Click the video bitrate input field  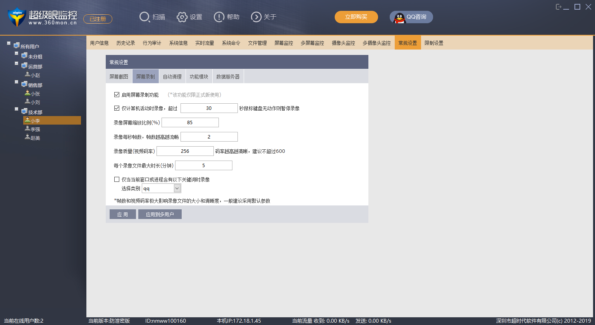pyautogui.click(x=185, y=151)
